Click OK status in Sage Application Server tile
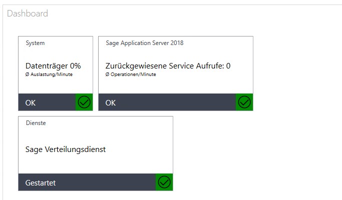Viewport: 342px width, 200px height. tap(111, 103)
